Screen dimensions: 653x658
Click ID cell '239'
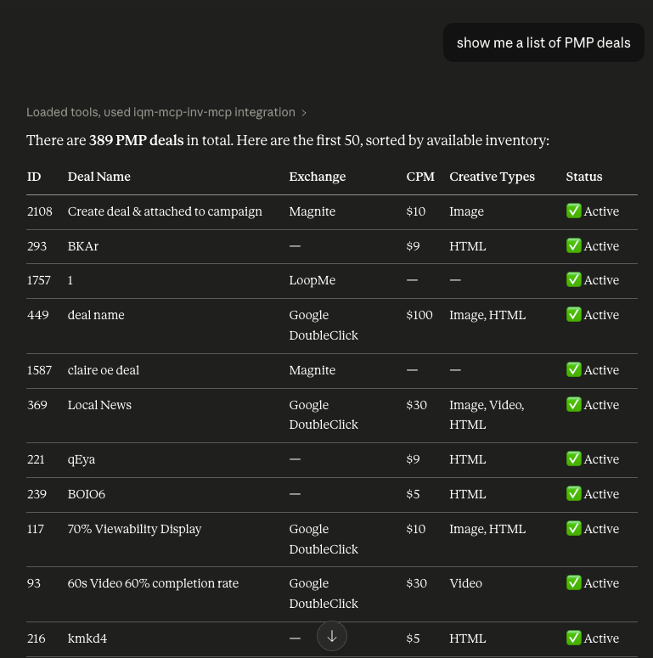point(37,494)
